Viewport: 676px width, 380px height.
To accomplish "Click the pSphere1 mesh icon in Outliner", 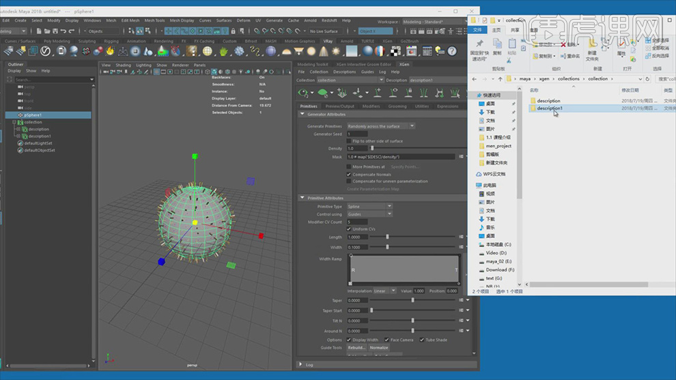I will (20, 115).
